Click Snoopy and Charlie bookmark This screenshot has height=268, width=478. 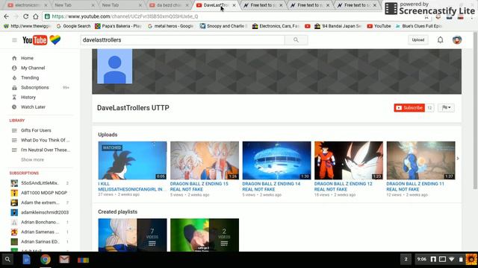click(x=223, y=26)
